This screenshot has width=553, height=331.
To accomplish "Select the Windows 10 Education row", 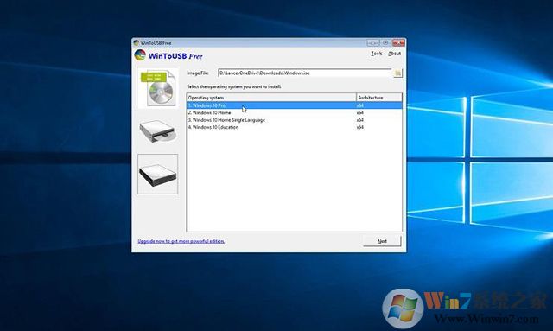I will [x=294, y=127].
